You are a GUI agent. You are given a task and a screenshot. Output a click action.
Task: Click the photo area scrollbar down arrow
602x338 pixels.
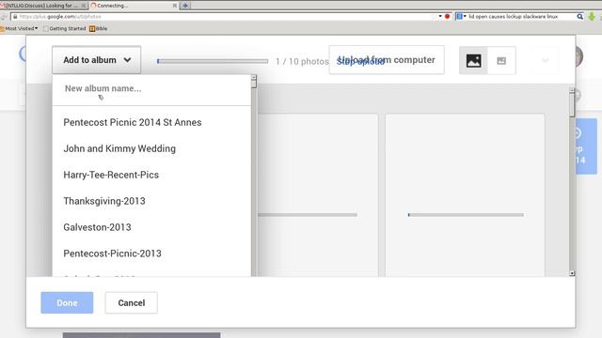pos(572,273)
